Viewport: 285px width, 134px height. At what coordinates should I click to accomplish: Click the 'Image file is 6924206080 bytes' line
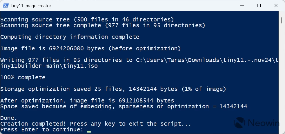[90, 49]
